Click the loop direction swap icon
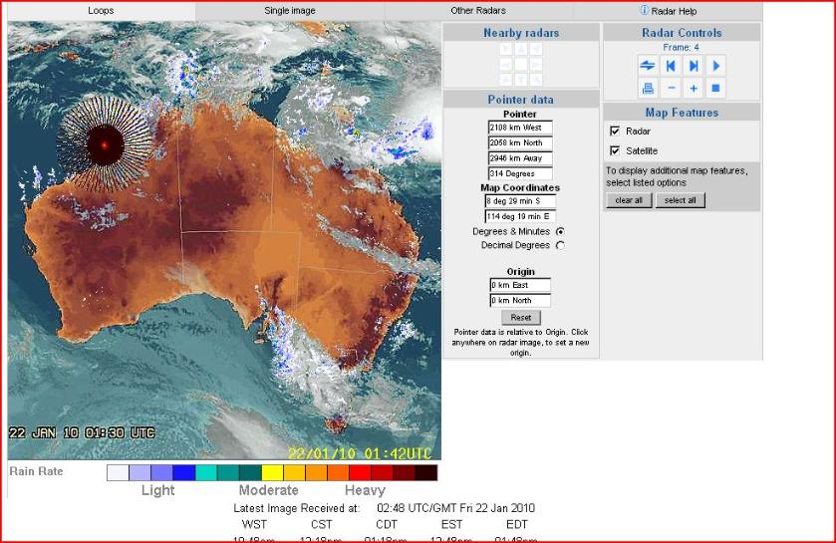The height and width of the screenshot is (543, 836). [648, 66]
